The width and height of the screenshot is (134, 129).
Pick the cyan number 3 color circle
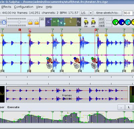[128, 22]
